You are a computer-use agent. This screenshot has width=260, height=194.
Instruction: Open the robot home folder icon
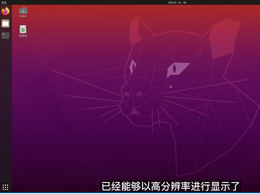click(23, 10)
